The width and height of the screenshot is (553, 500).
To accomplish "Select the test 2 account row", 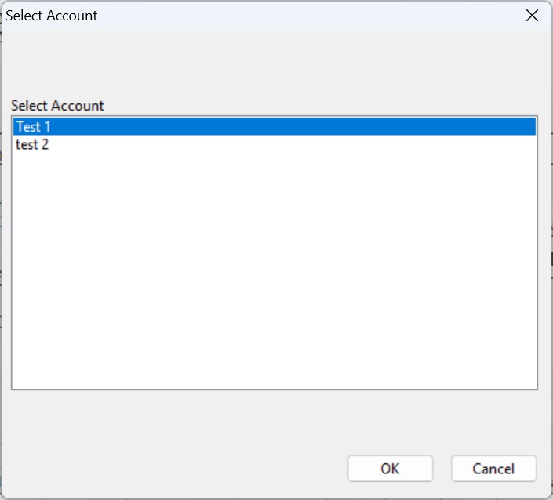I will (275, 144).
